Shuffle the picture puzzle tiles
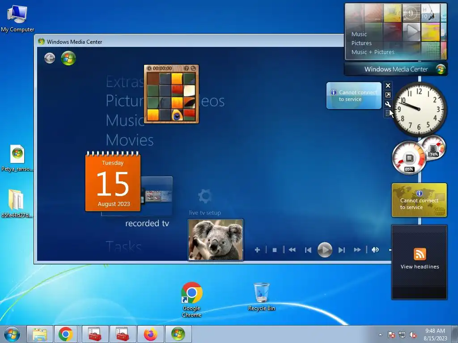This screenshot has height=343, width=458. tap(193, 68)
